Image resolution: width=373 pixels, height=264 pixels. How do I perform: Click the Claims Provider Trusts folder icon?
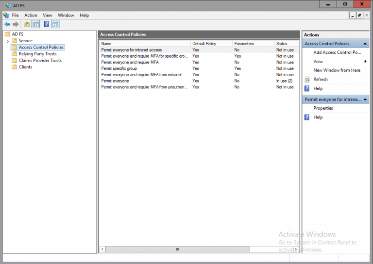[15, 60]
